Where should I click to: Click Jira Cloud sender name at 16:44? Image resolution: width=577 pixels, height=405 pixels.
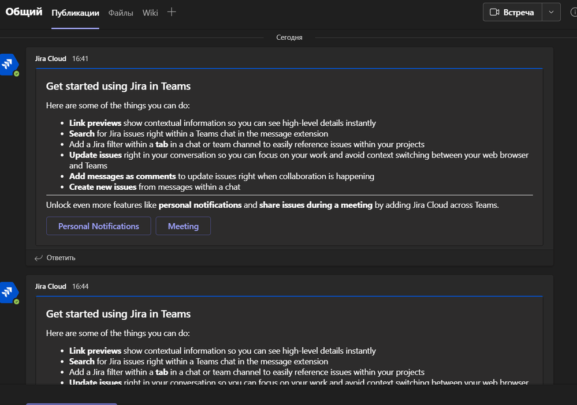point(51,286)
